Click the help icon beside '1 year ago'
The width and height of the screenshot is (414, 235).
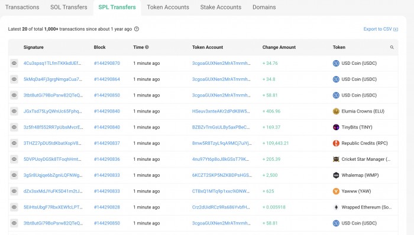[x=137, y=29]
